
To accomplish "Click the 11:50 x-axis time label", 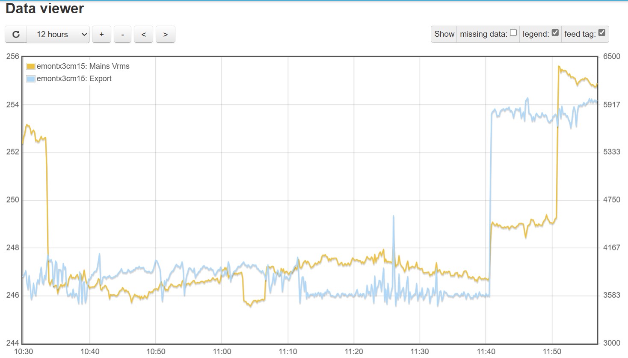I will [x=552, y=351].
